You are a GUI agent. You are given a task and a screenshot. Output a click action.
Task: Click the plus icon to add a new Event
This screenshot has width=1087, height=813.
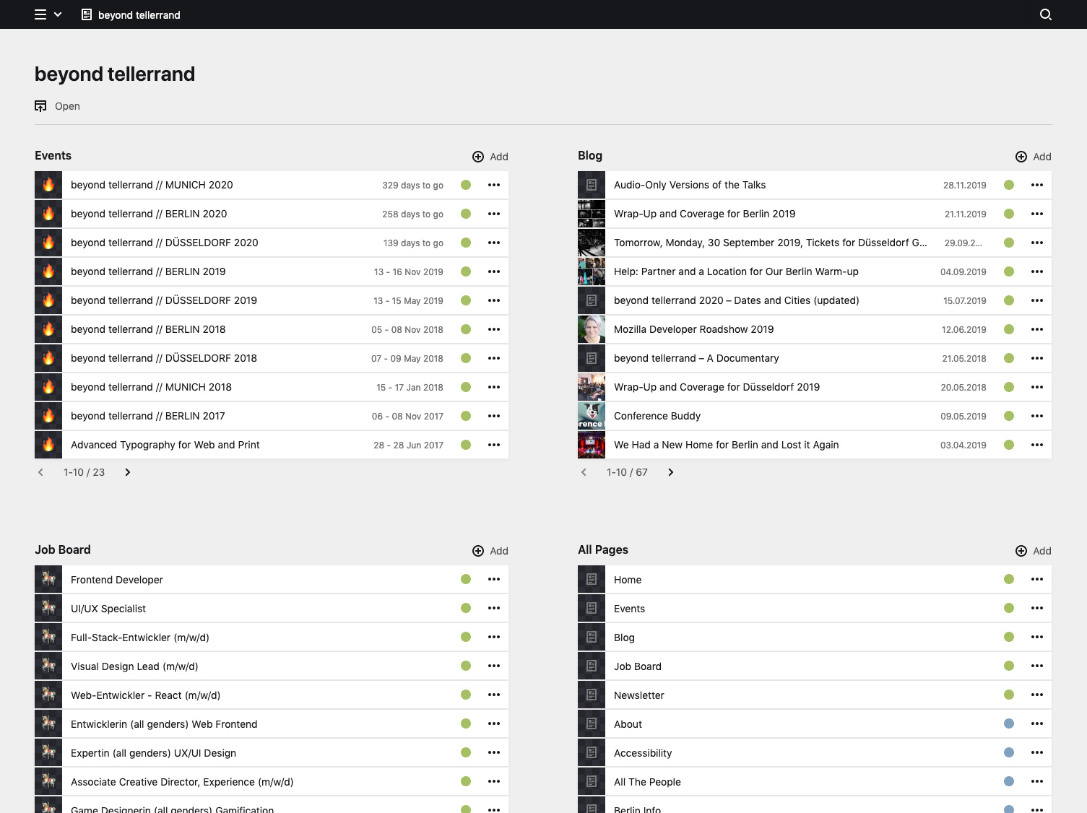point(477,157)
